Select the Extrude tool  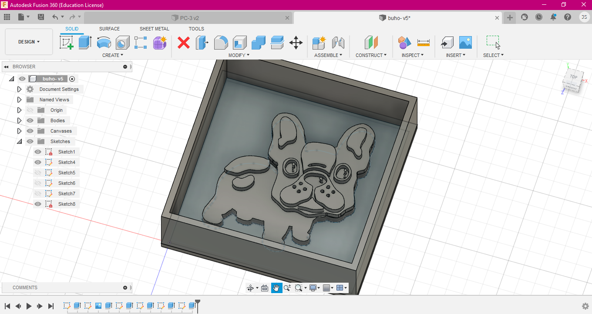click(85, 43)
